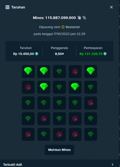The height and width of the screenshot is (167, 120).
Task: Click the star badge next to Beslamet
Action: (x=63, y=27)
